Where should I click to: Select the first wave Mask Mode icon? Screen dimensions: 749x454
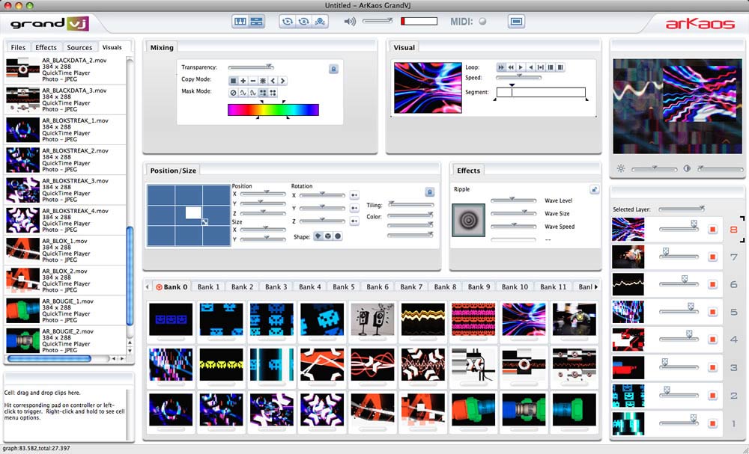point(243,93)
